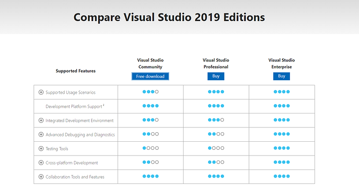The image size is (359, 187).
Task: Click Community rating dots for Supported Usage Scenarios
Action: point(150,92)
